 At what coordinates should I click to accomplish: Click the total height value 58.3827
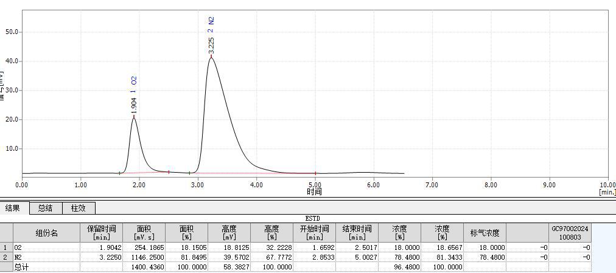[x=229, y=267]
